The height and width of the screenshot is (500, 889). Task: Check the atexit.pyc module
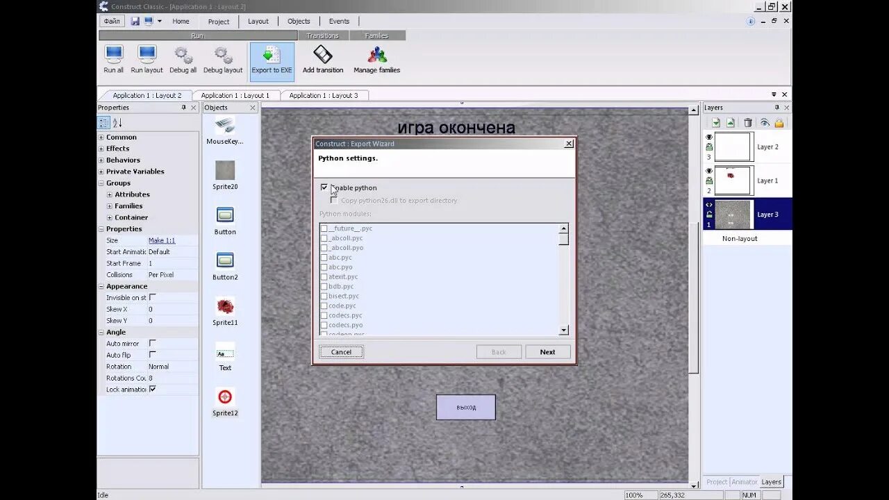click(x=324, y=276)
